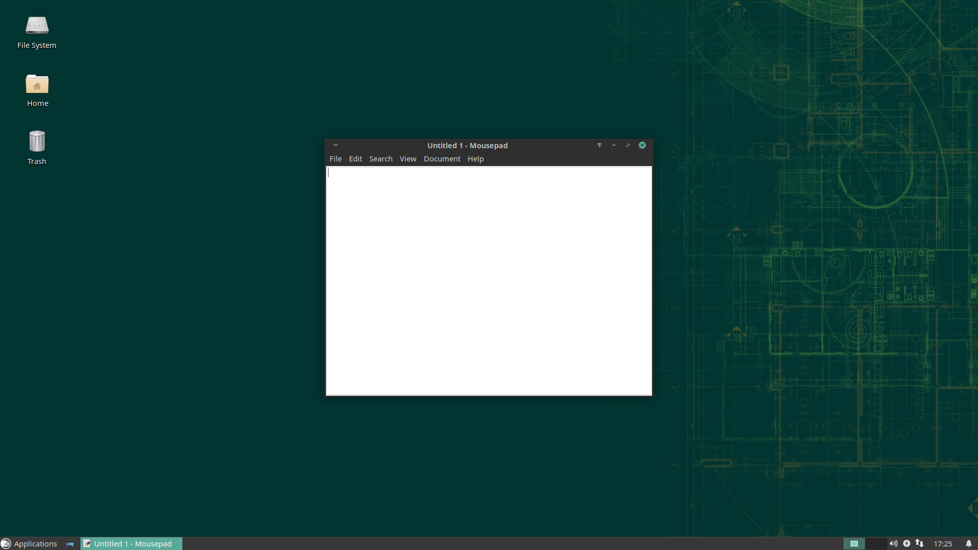
Task: Click the volume speaker tray icon
Action: [893, 543]
